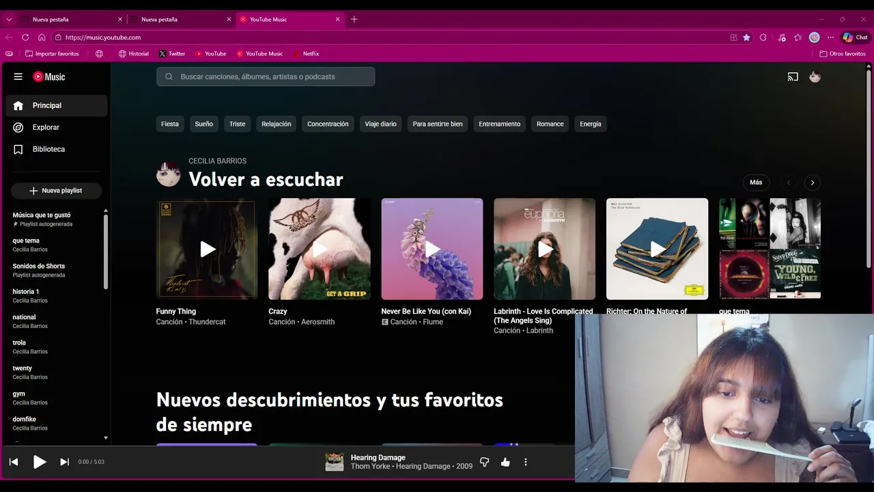Go to next carousel page arrow
The width and height of the screenshot is (874, 492).
tap(812, 182)
